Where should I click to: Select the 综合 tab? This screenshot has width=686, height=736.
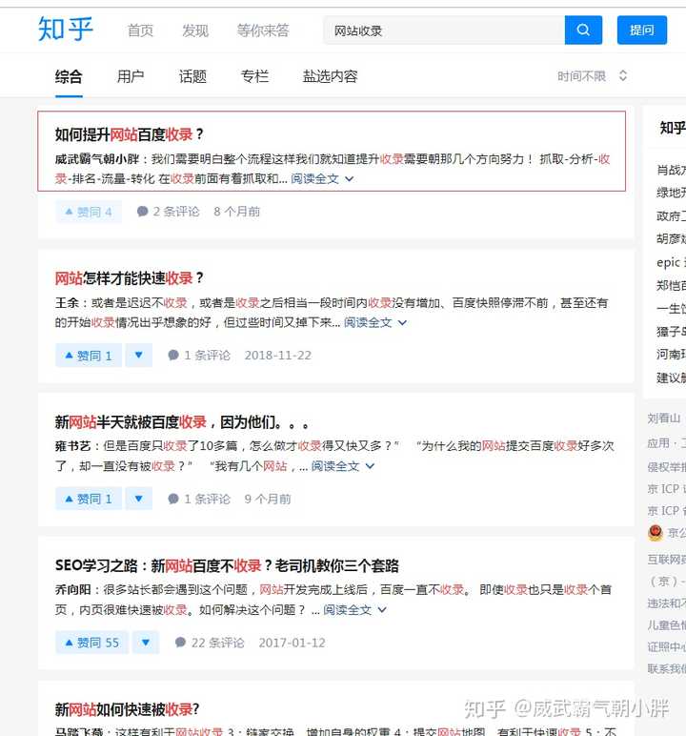click(69, 76)
